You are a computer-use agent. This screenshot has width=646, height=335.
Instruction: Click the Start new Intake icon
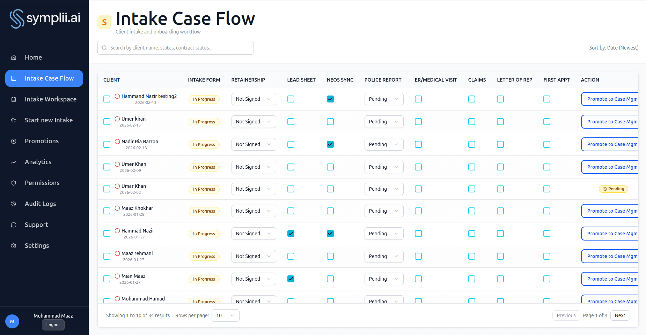pos(14,120)
